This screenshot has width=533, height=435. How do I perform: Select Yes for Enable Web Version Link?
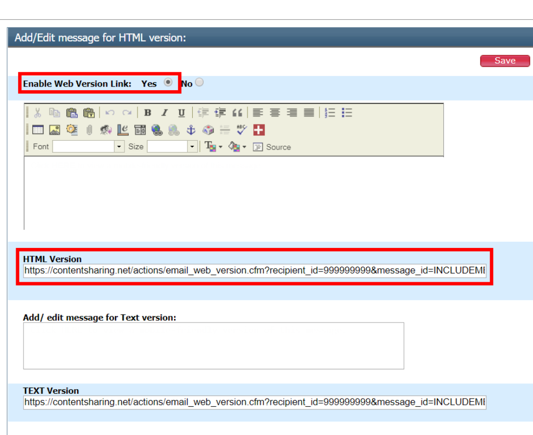pos(168,82)
